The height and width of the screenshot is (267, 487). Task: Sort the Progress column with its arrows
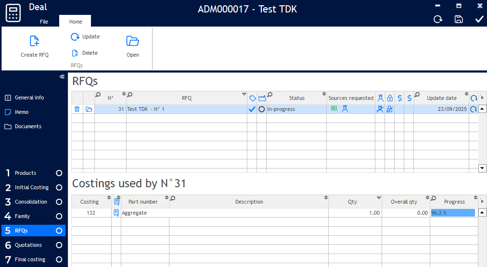coord(475,197)
